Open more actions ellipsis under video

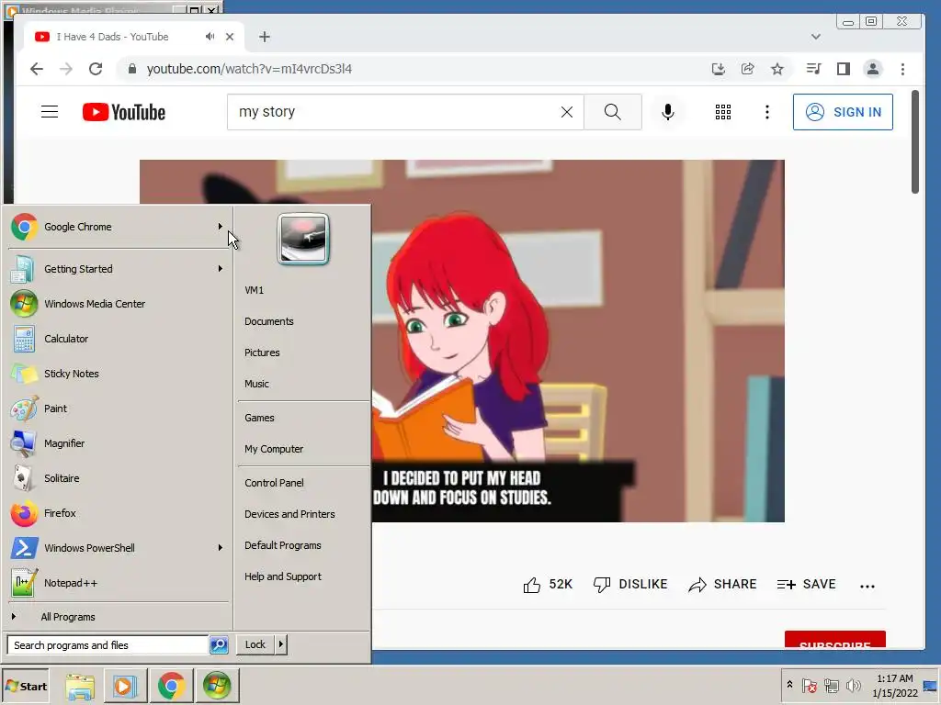867,587
